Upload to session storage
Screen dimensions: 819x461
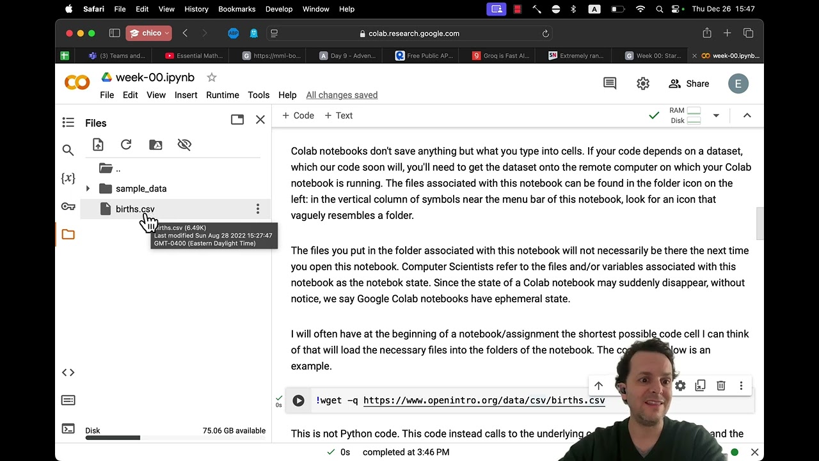coord(98,145)
